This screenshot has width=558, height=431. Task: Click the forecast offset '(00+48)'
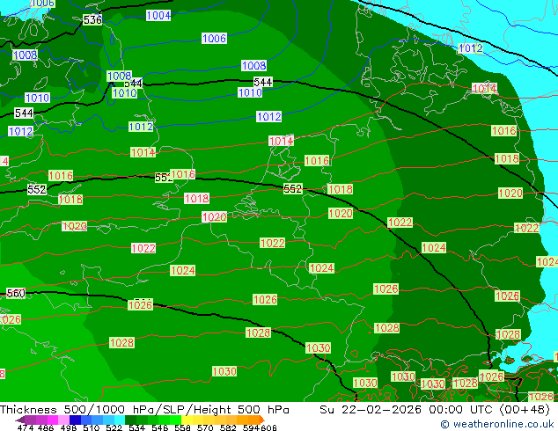click(525, 410)
